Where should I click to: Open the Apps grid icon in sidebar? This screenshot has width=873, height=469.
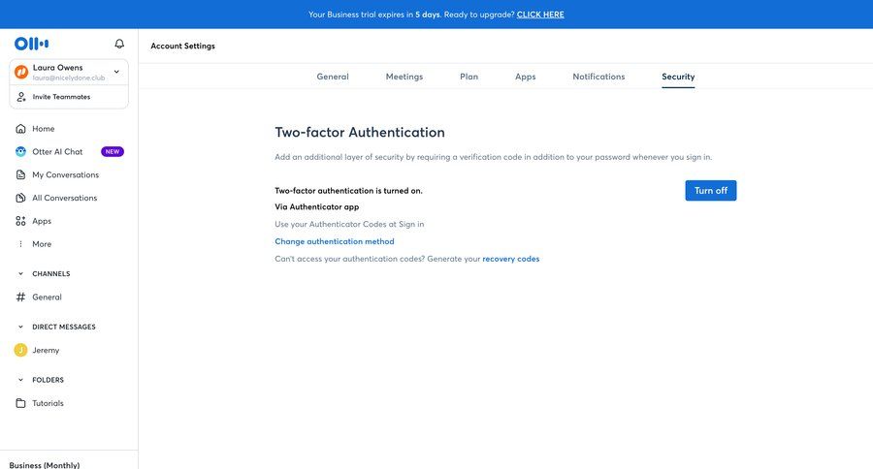(21, 221)
